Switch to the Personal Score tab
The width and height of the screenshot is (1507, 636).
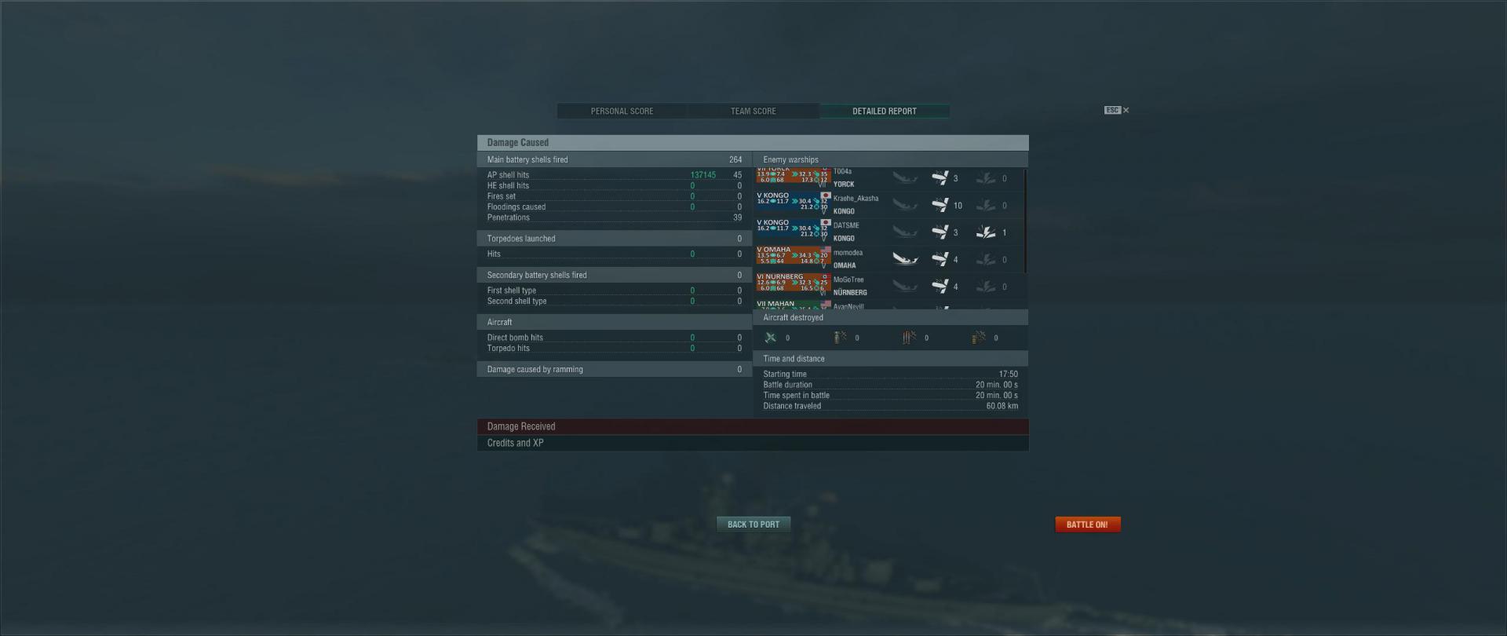pos(622,111)
